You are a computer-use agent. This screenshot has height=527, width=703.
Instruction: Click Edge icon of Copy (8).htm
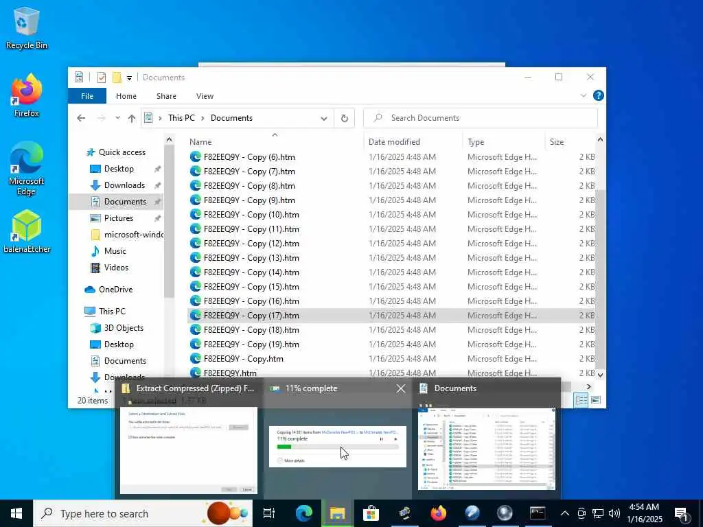(195, 185)
